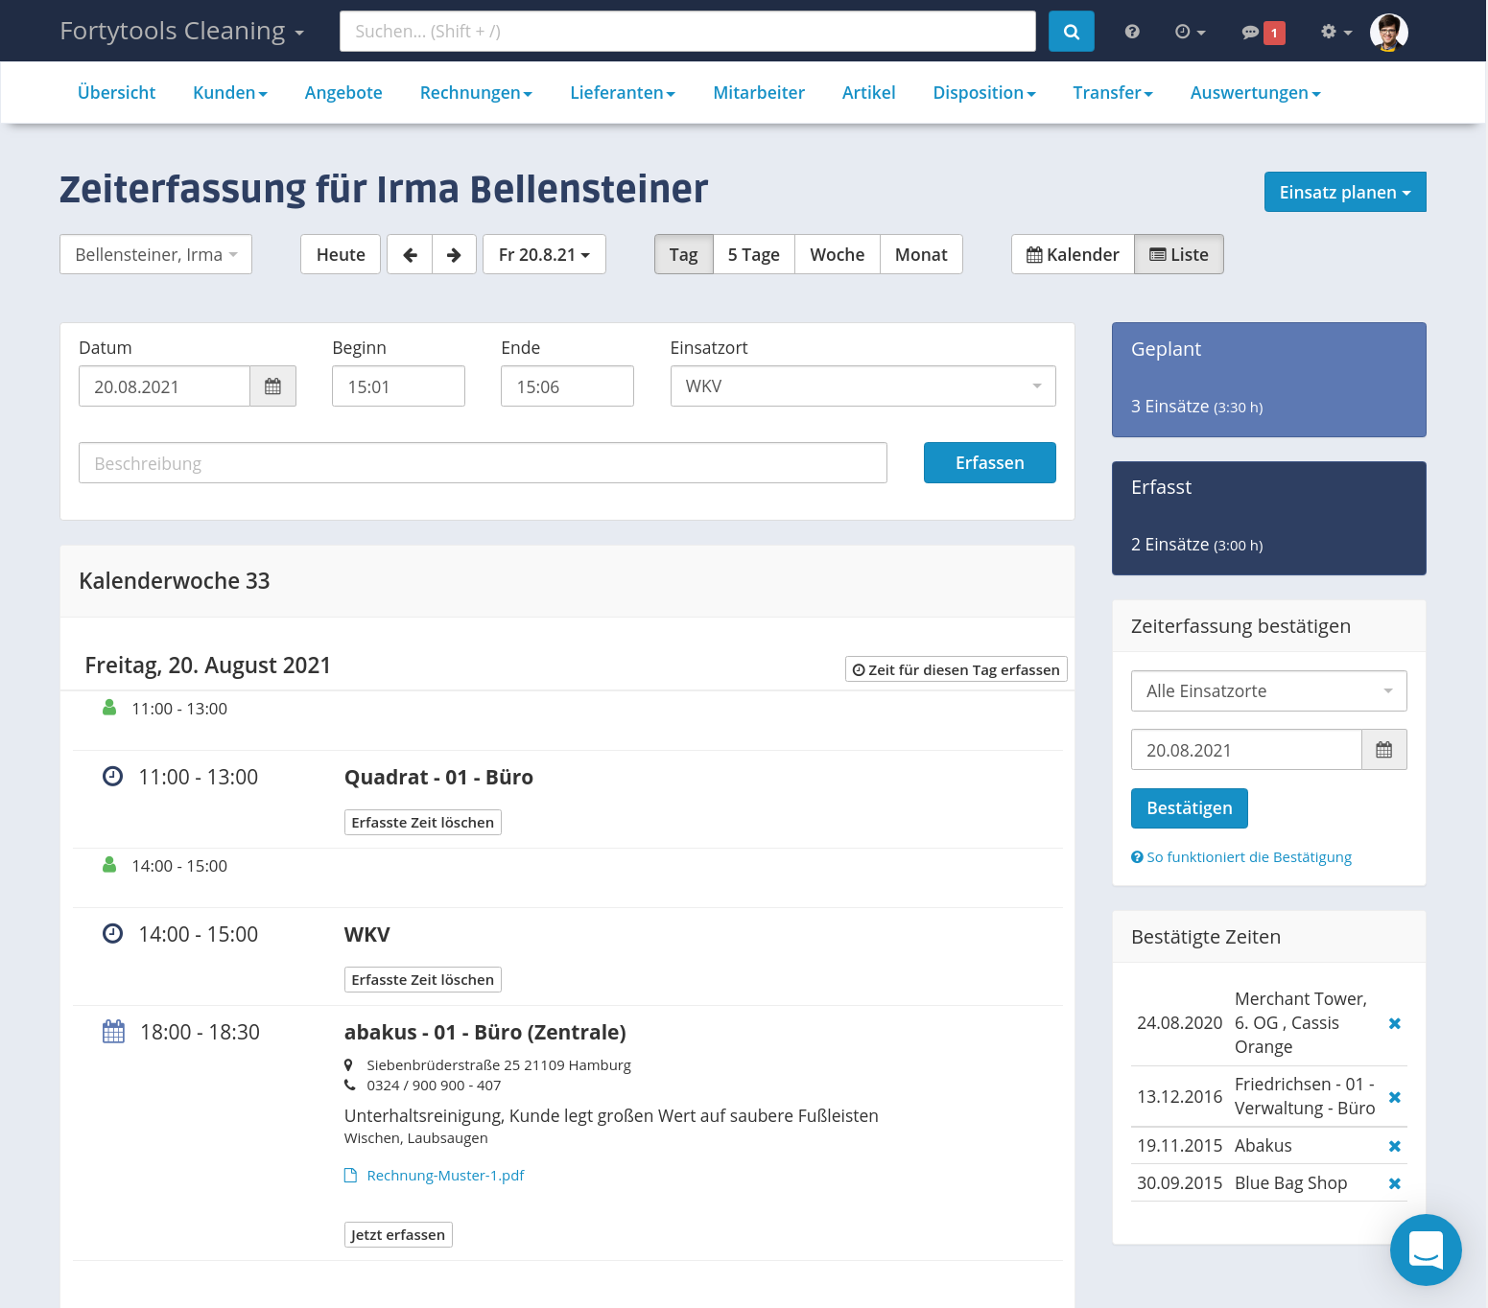Click calendar icon beside 18:00 - 18:30 entry
The width and height of the screenshot is (1488, 1308).
[113, 1032]
